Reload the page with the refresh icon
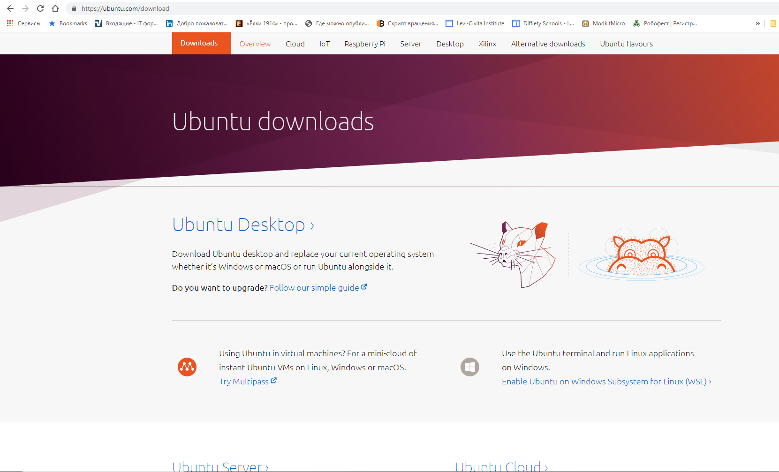The image size is (779, 472). [x=40, y=8]
